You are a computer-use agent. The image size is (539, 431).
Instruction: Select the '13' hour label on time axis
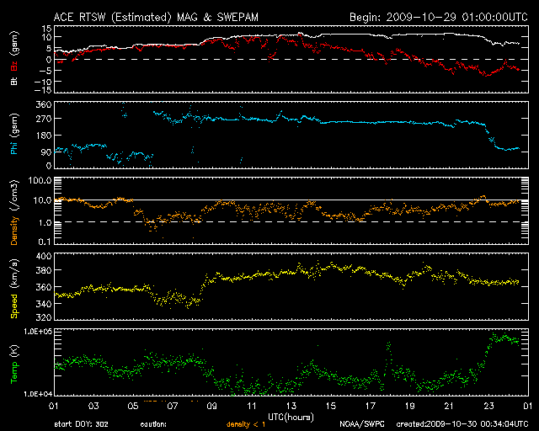click(291, 407)
